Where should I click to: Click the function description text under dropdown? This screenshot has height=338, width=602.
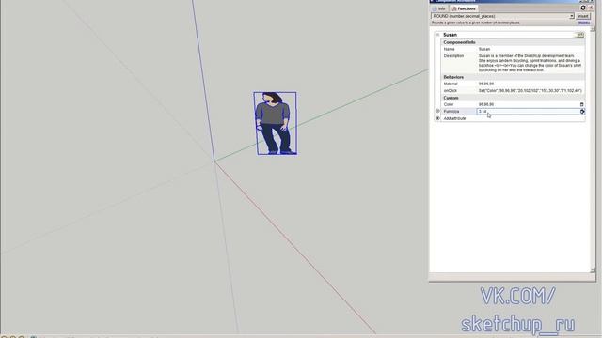point(475,23)
